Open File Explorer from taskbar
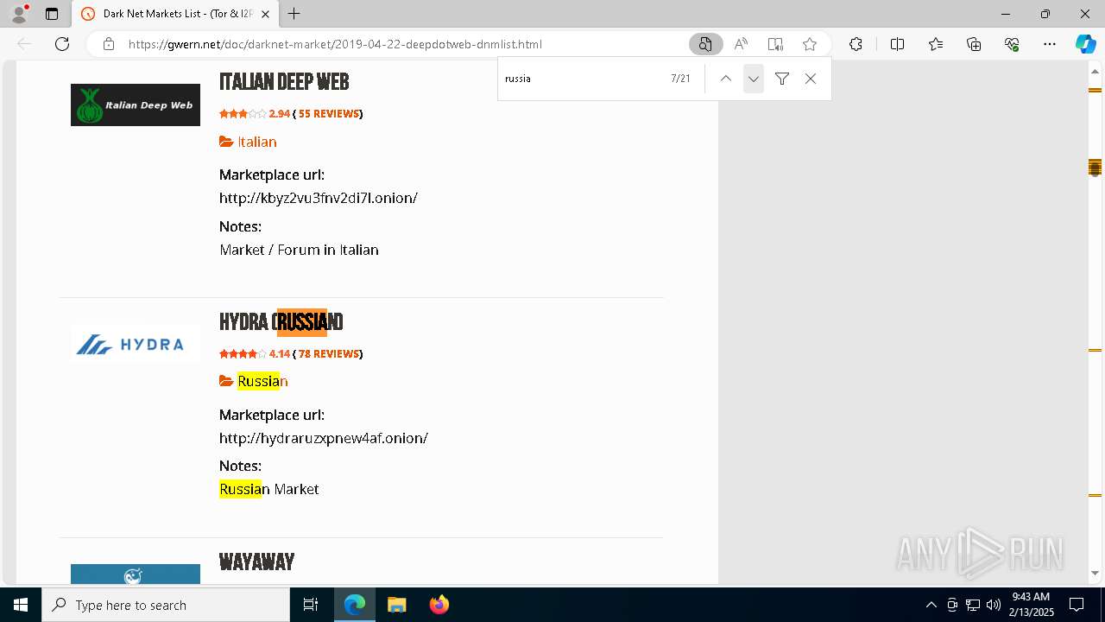 point(397,605)
